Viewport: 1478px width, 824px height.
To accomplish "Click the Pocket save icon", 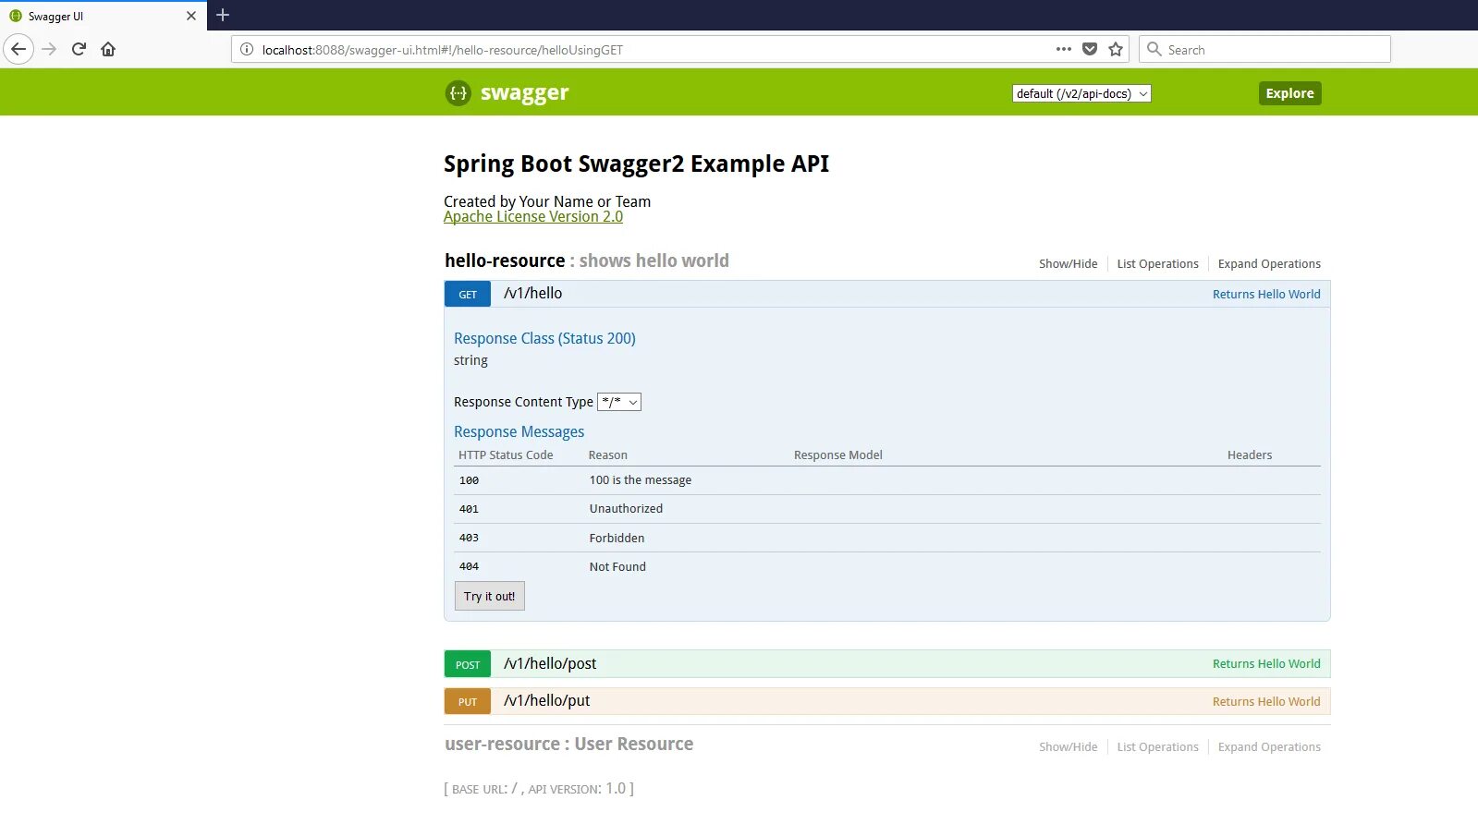I will click(1090, 49).
